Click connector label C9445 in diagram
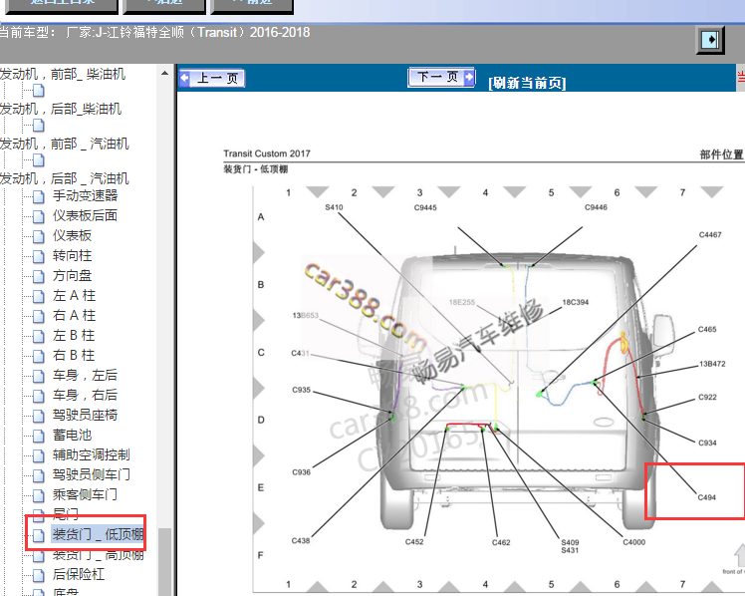Viewport: 745px width, 596px height. pyautogui.click(x=425, y=207)
